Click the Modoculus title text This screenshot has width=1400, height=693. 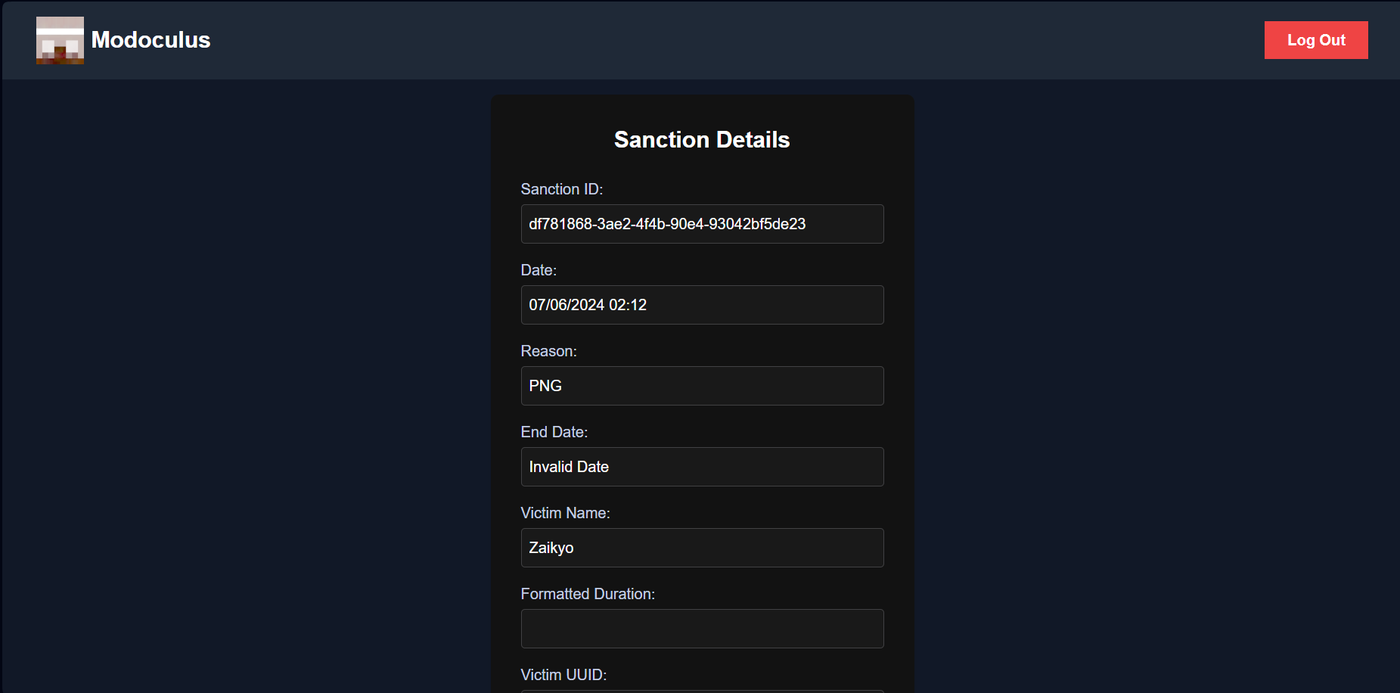[x=149, y=40]
